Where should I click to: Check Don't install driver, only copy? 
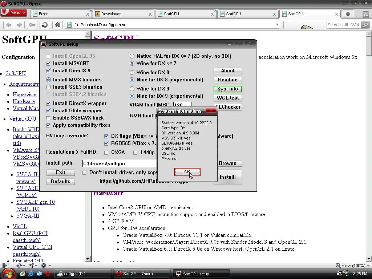pyautogui.click(x=84, y=173)
